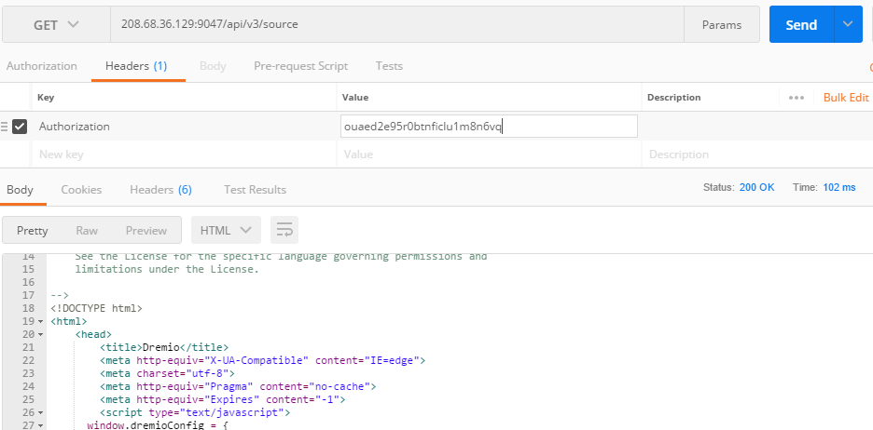The height and width of the screenshot is (430, 873).
Task: Click the request URL input field
Action: [x=397, y=24]
